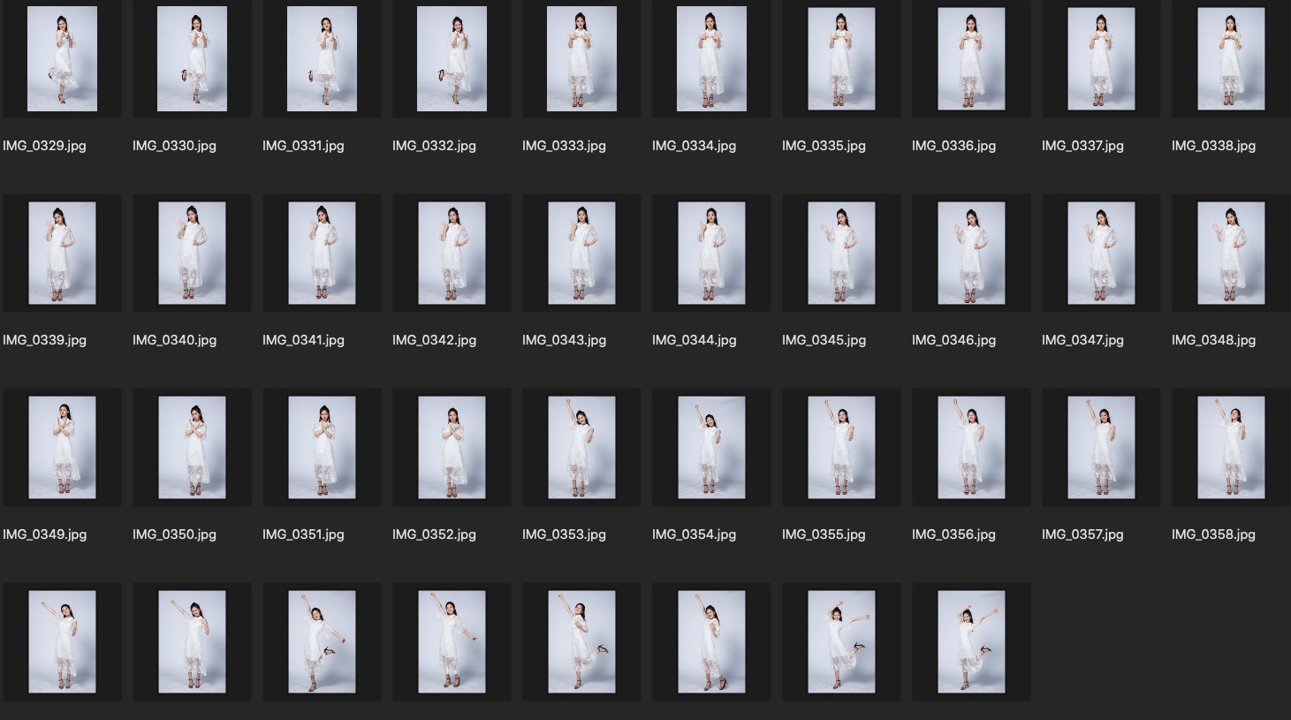Viewport: 1291px width, 720px height.
Task: Select the IMG_0351.jpg filename label
Action: pos(303,534)
